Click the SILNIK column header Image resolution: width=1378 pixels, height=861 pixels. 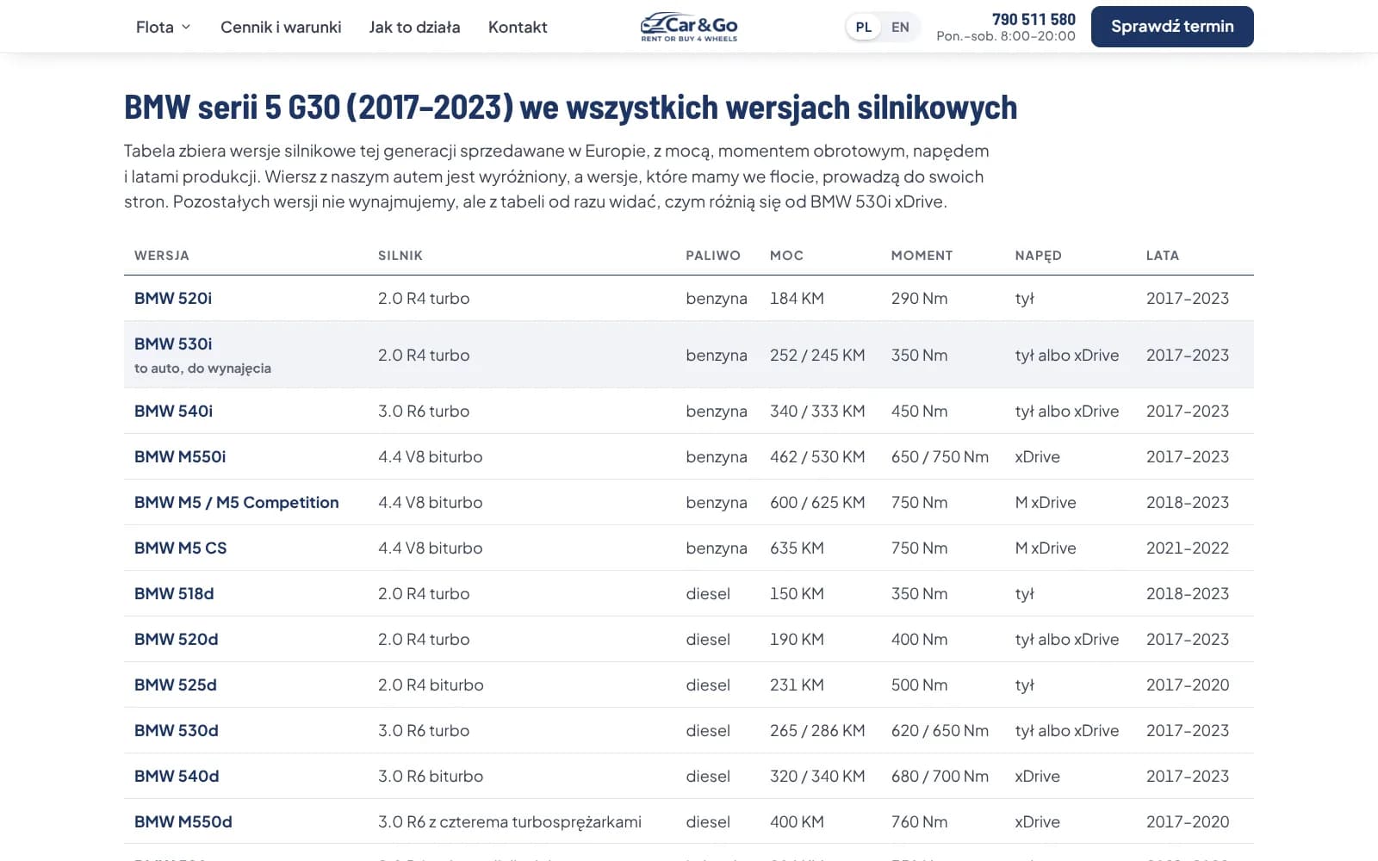tap(400, 256)
